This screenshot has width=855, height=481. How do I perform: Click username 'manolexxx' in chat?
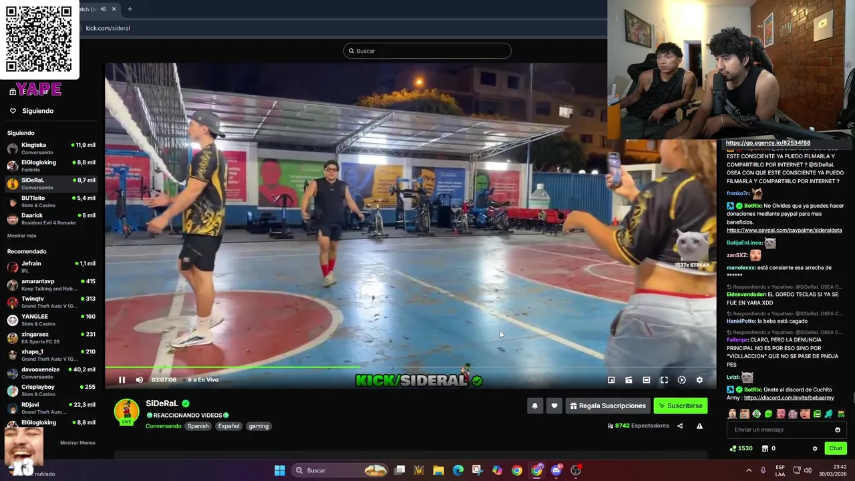(741, 268)
